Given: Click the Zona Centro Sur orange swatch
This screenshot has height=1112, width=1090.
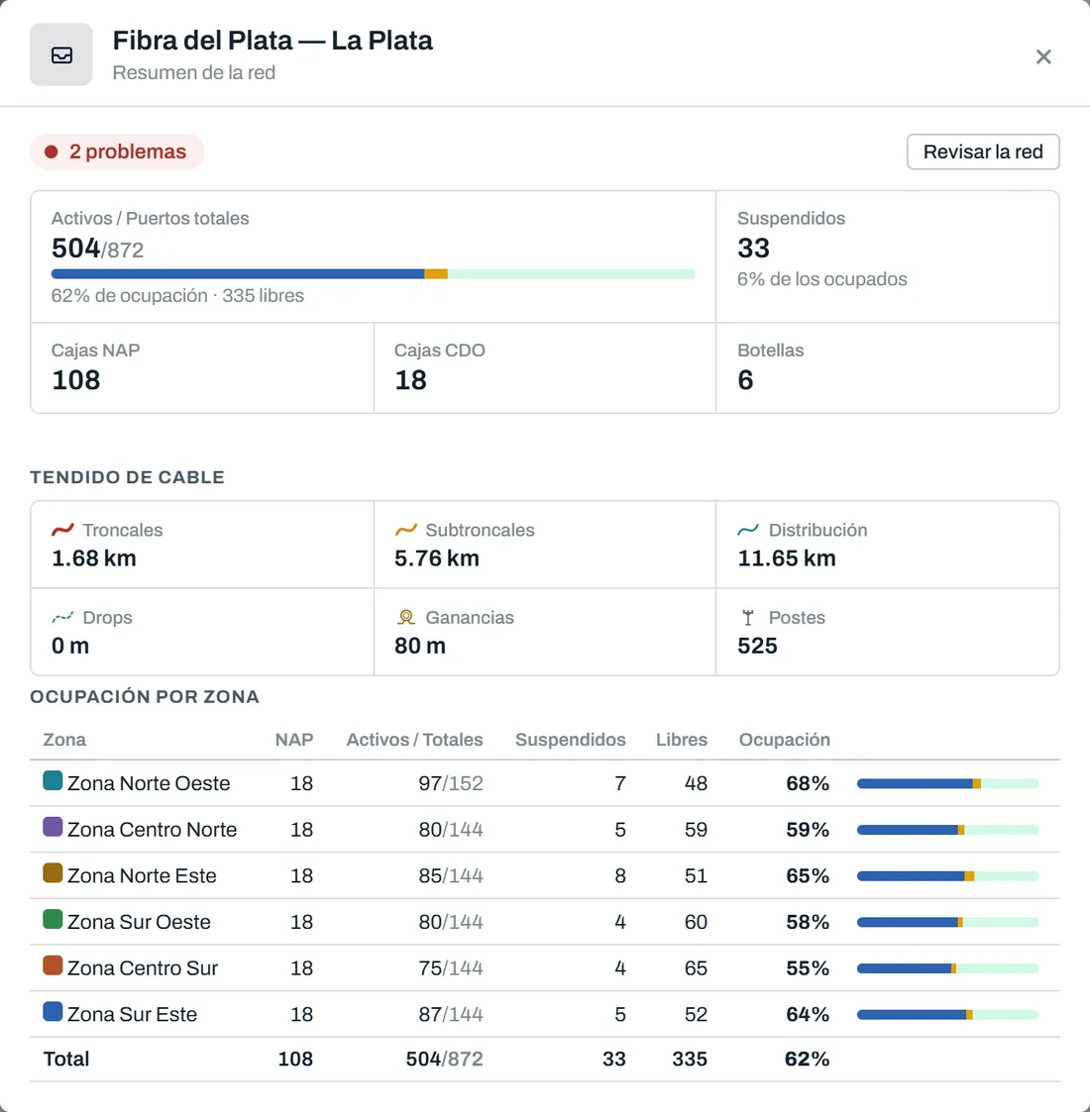Looking at the screenshot, I should (x=53, y=965).
